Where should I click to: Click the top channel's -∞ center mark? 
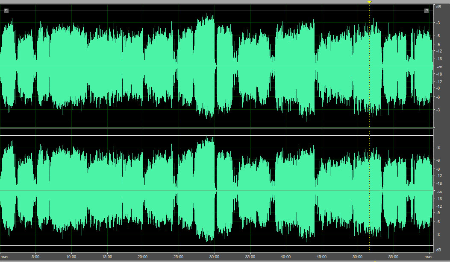click(x=439, y=67)
